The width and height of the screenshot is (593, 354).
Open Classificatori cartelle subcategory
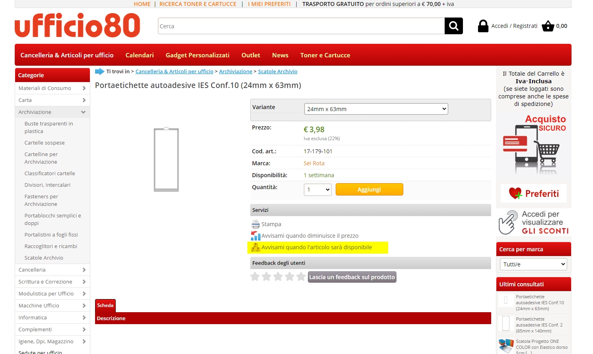tap(50, 174)
